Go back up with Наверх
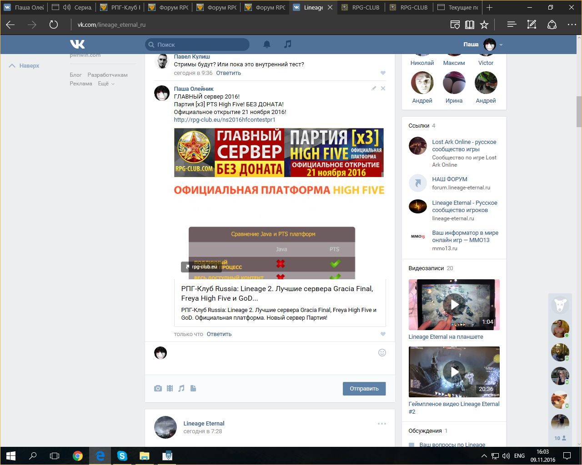The height and width of the screenshot is (465, 582). point(25,66)
